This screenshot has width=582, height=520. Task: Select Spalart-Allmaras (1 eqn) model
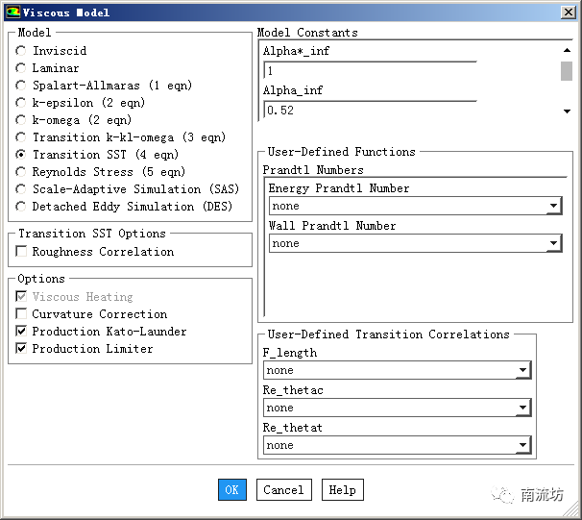[21, 86]
